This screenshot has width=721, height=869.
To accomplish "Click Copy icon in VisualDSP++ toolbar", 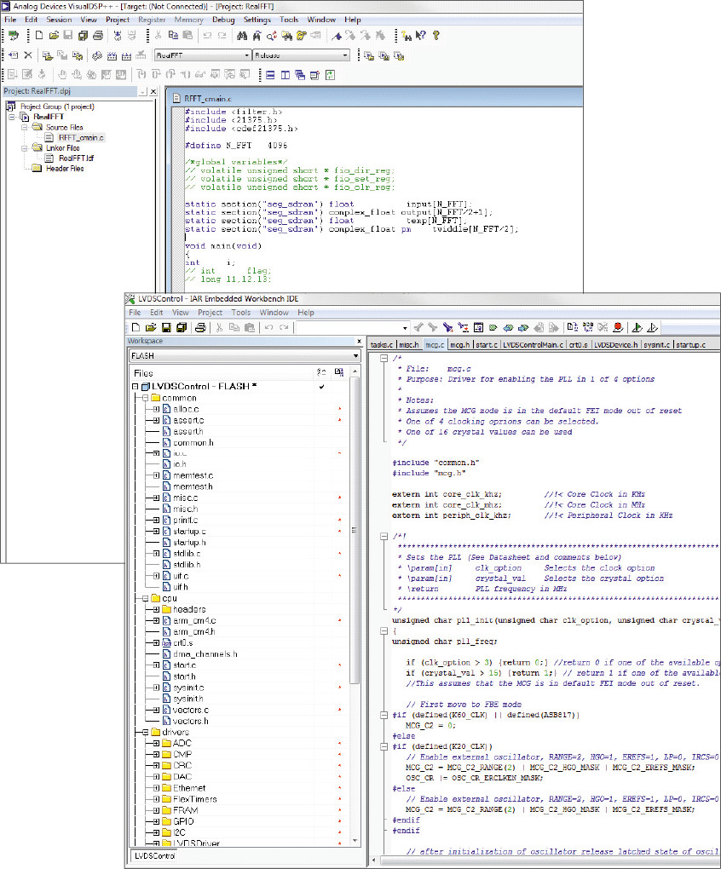I will tap(173, 36).
